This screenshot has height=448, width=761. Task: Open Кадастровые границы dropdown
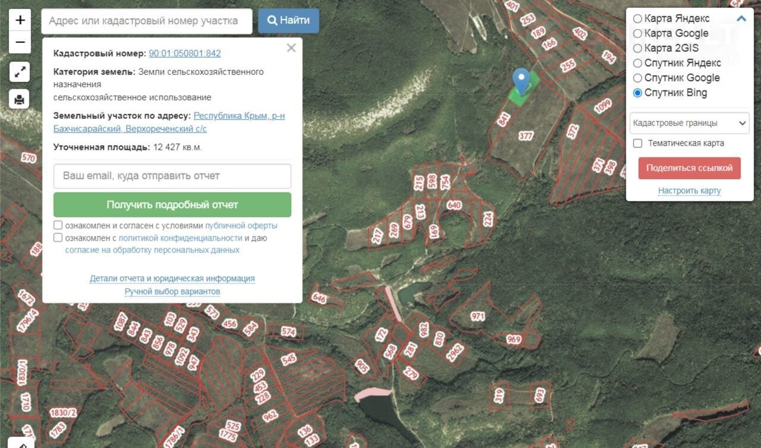(x=689, y=123)
